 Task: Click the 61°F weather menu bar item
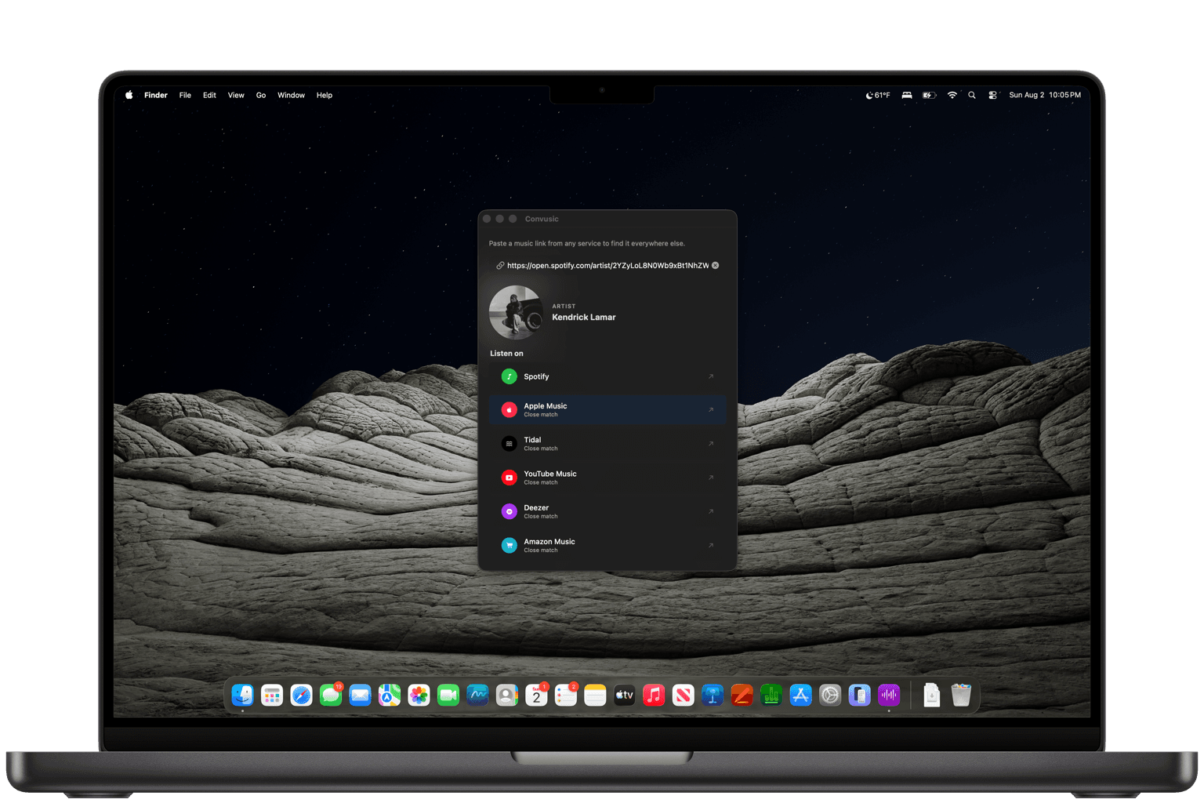(878, 95)
